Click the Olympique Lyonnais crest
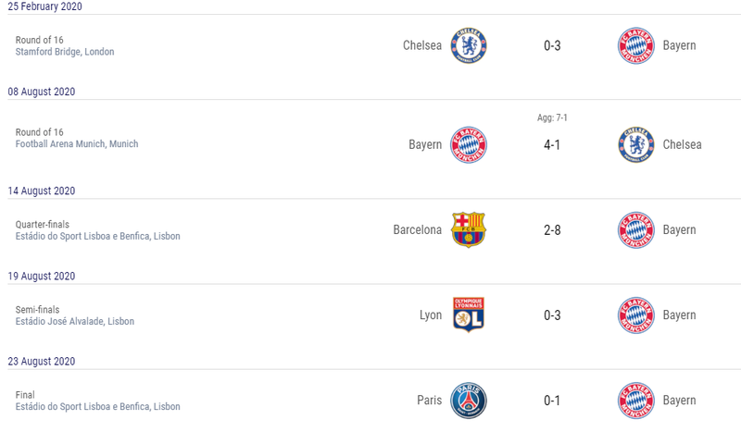This screenshot has height=444, width=741. [469, 314]
